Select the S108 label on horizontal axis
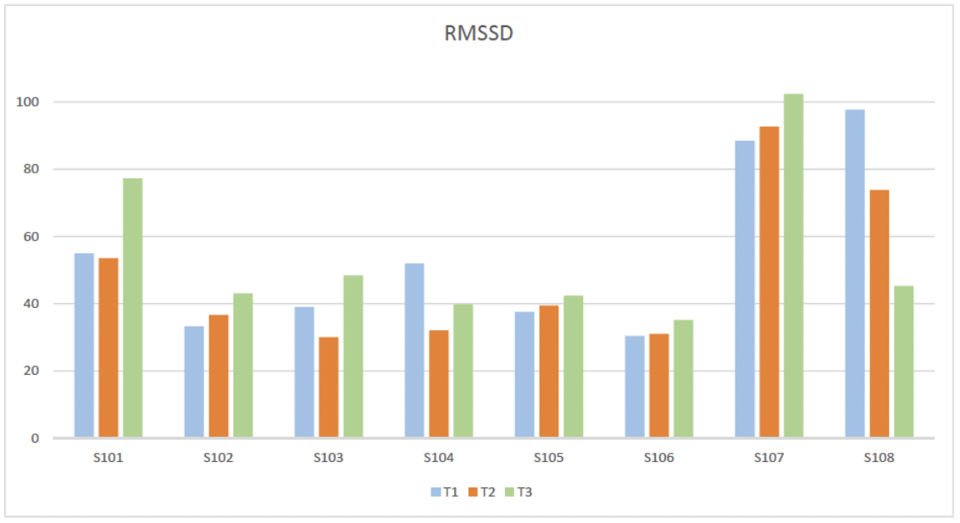This screenshot has height=523, width=960. 879,458
